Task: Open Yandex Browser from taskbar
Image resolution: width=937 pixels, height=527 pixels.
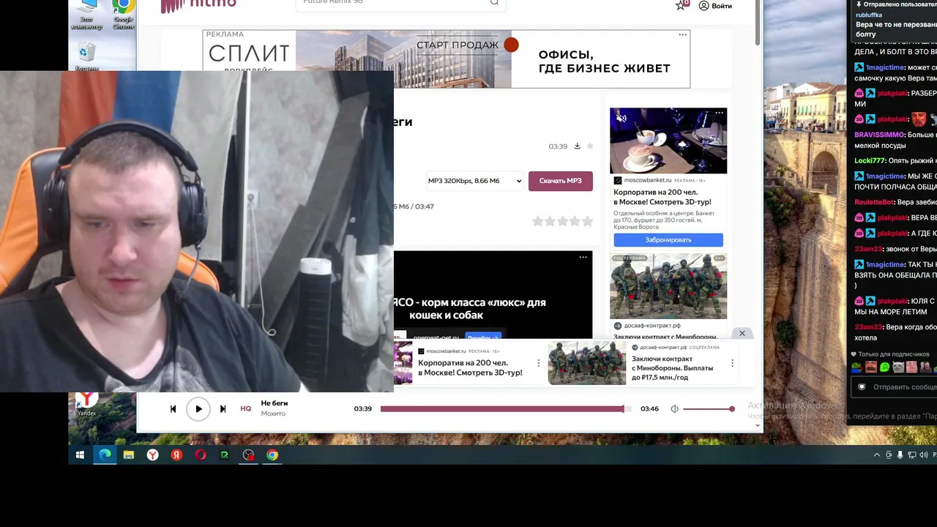Action: point(152,455)
